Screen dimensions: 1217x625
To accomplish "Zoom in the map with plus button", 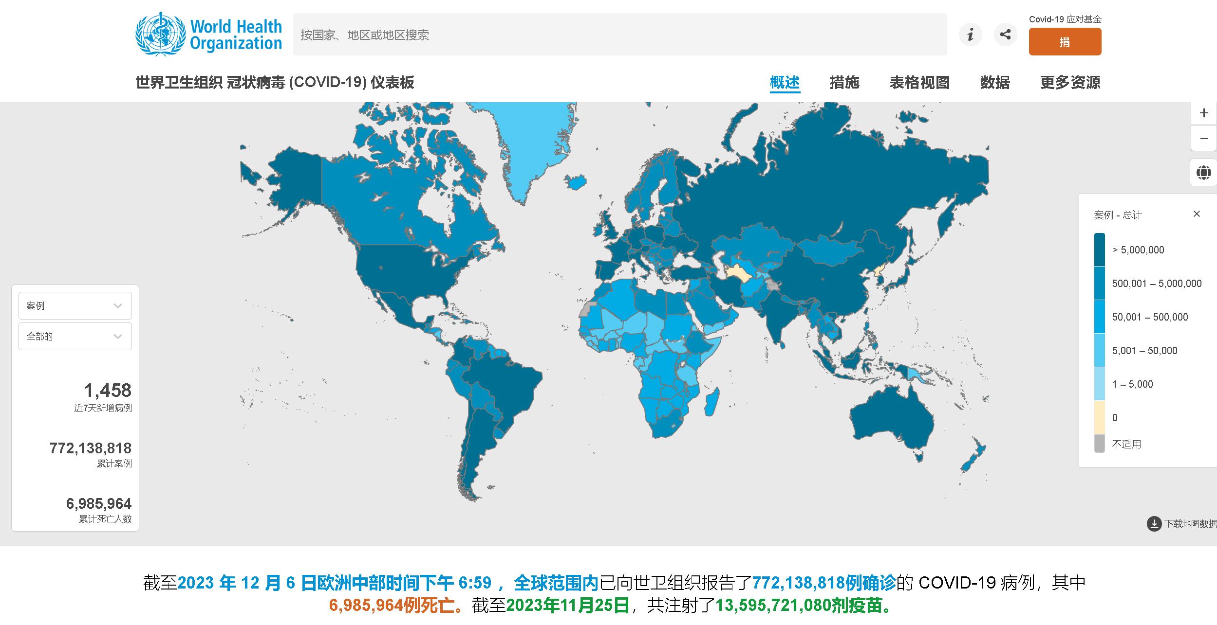I will coord(1204,113).
